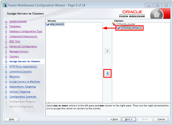Go to Advanced Configuration step
The width and height of the screenshot is (173, 125).
[x=23, y=47]
